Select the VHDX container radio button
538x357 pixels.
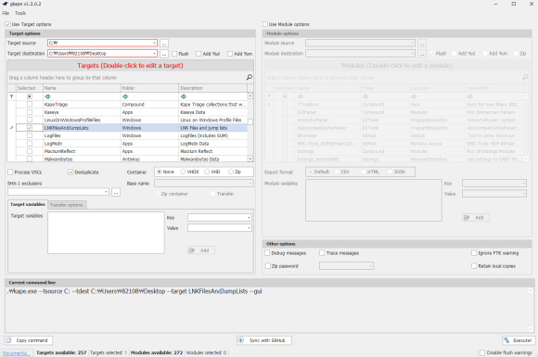pyautogui.click(x=183, y=172)
